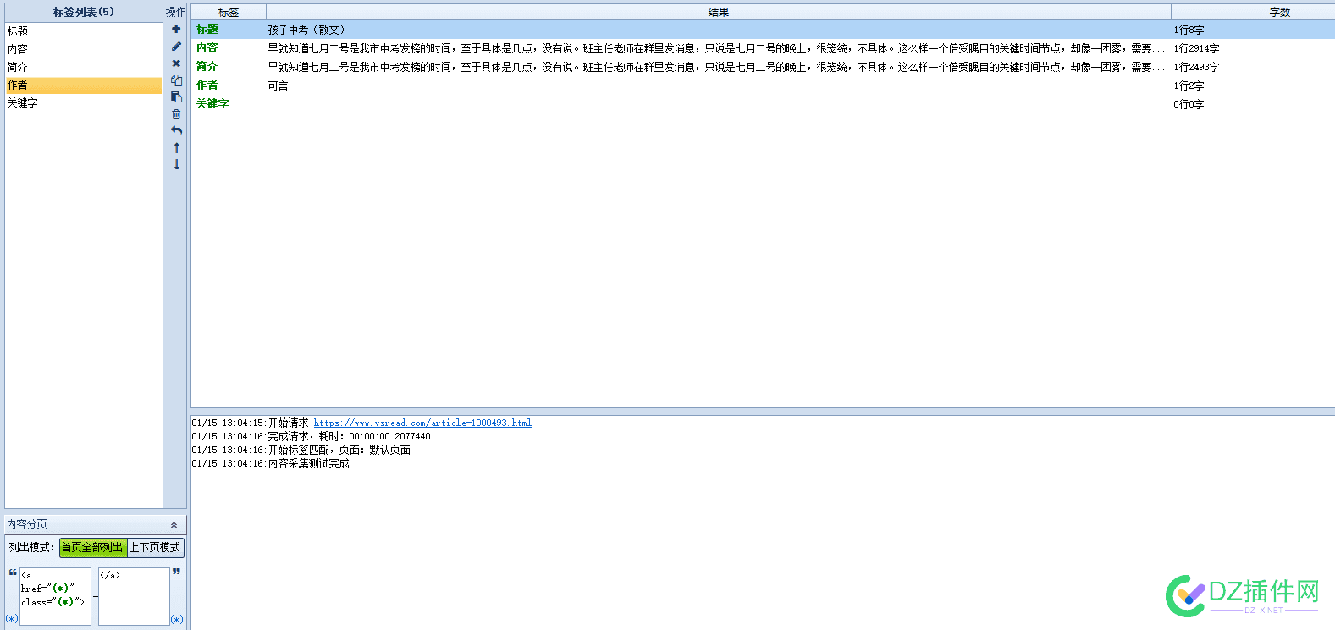Select the 首页全部列出 mode
This screenshot has width=1335, height=630.
(x=92, y=548)
